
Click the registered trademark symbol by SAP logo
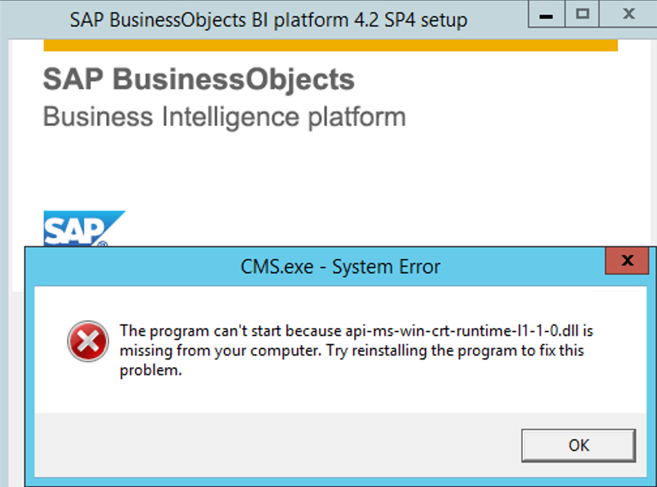(x=103, y=244)
